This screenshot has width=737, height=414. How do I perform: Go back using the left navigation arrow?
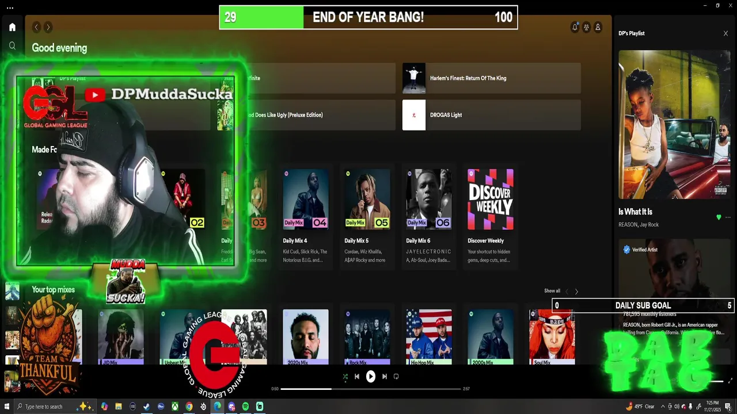pyautogui.click(x=36, y=27)
